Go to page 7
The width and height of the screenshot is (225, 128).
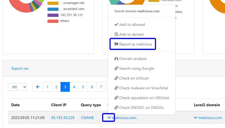click(x=101, y=87)
